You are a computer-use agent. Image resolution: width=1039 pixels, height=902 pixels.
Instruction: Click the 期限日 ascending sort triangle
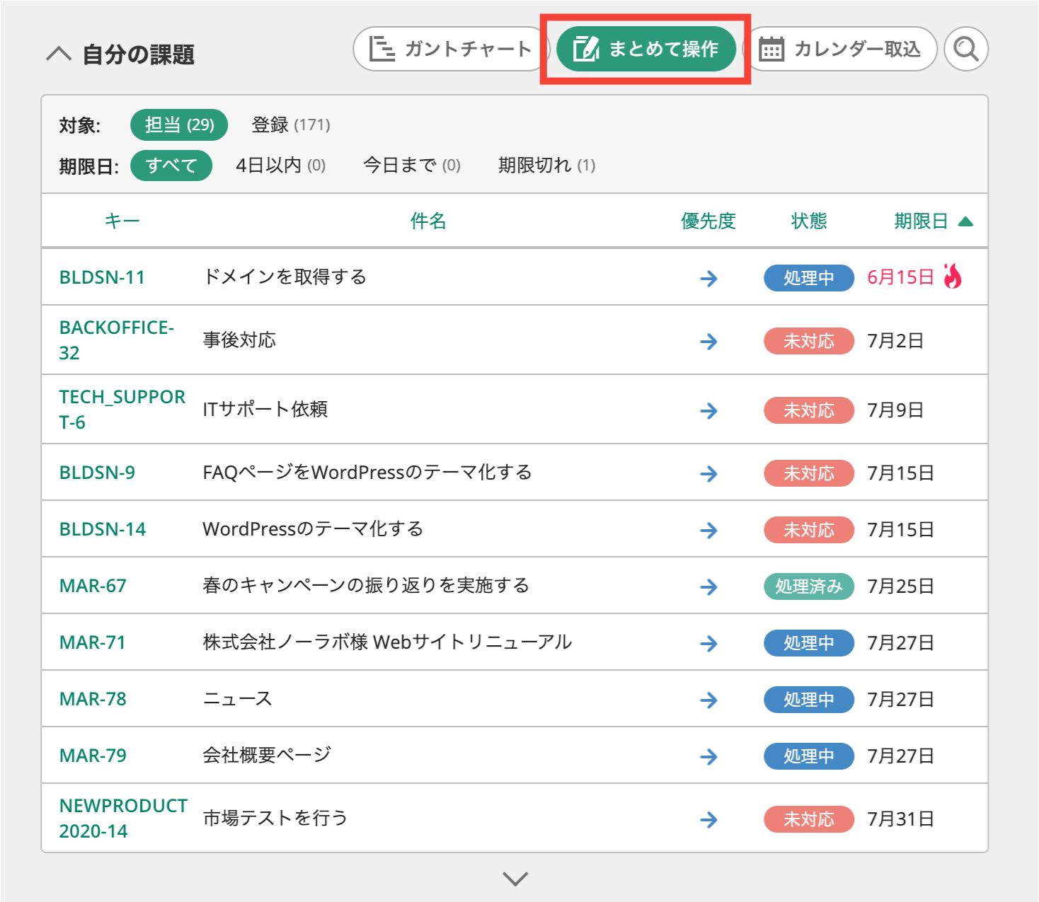point(965,222)
